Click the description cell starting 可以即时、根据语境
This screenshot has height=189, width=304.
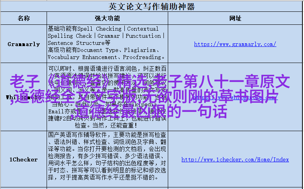[107, 97]
